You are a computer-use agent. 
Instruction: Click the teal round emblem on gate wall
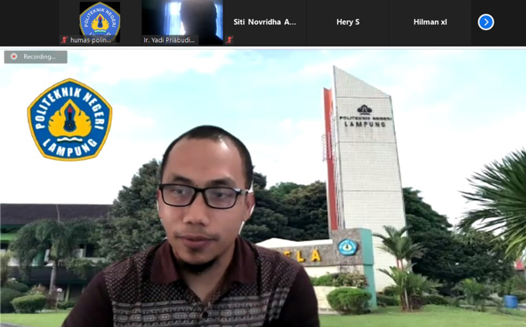pos(347,247)
